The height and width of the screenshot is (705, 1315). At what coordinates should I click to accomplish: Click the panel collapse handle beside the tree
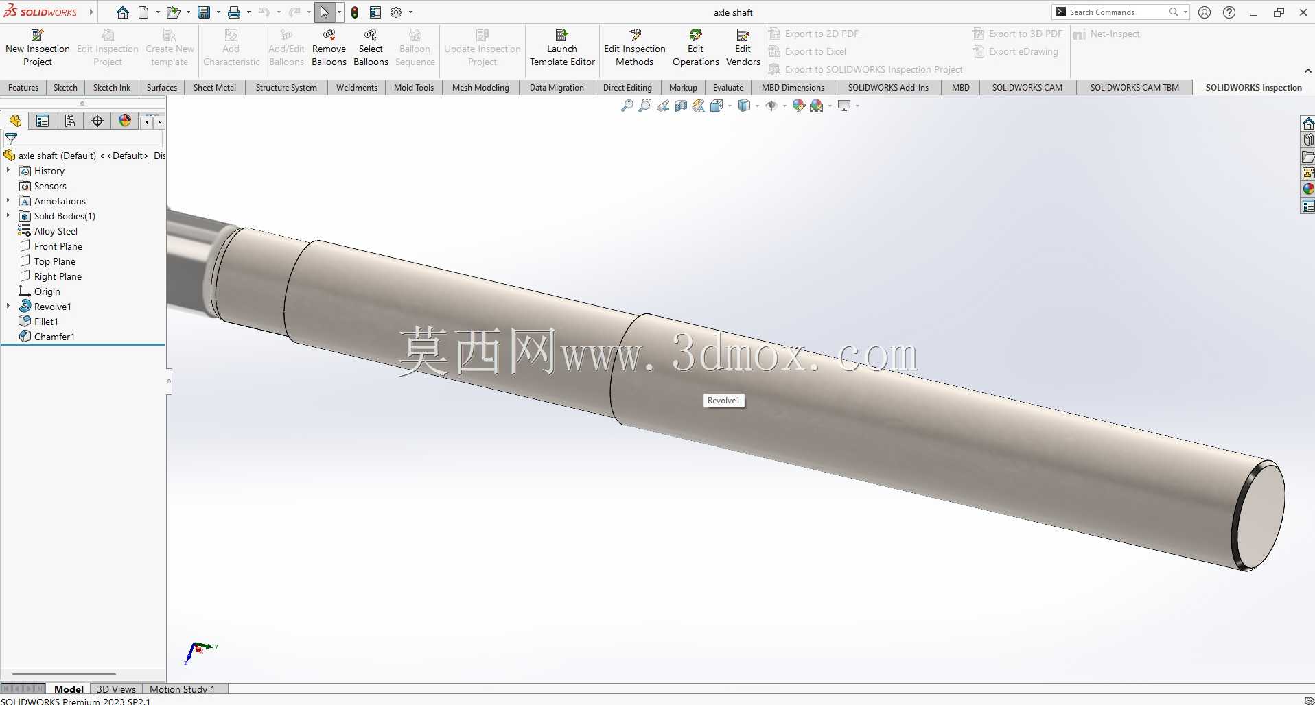(169, 381)
